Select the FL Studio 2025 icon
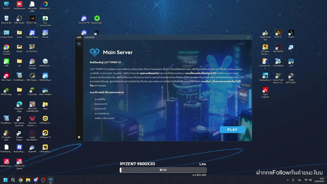327x184 pixels. 6,135
